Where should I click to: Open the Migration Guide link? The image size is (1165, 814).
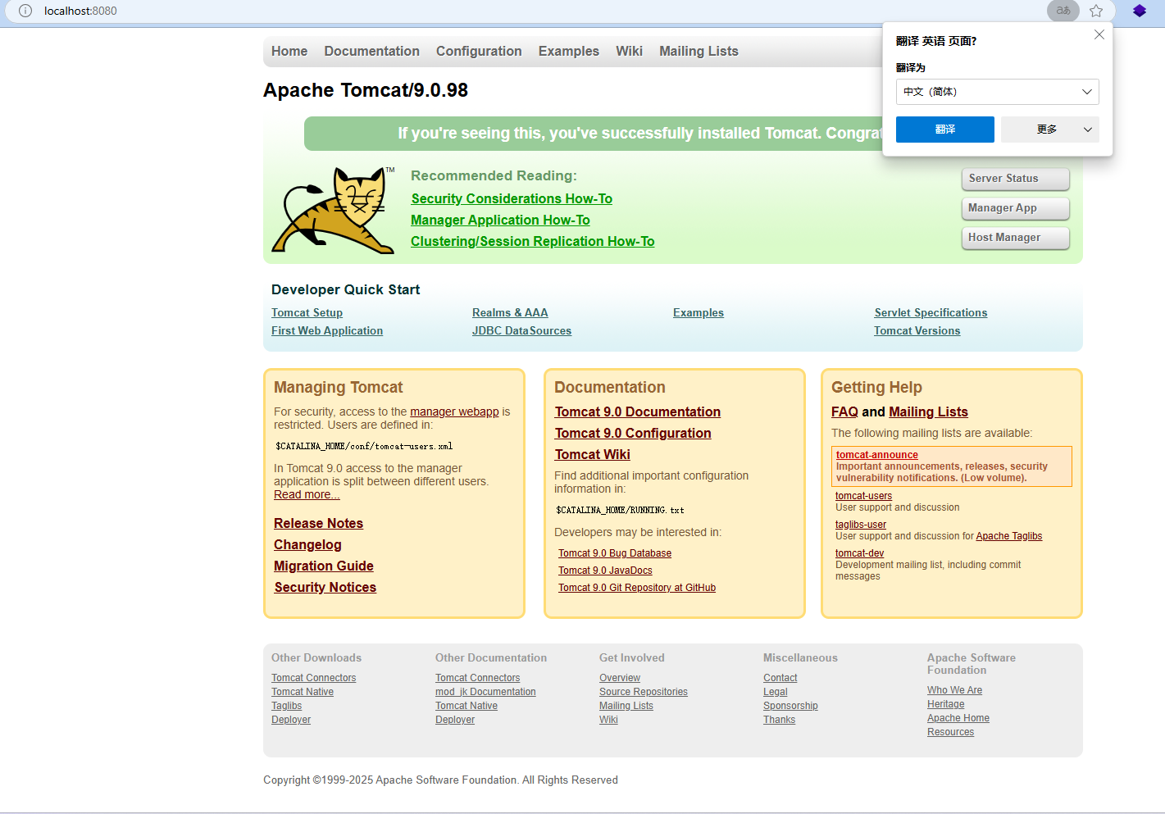coord(324,566)
